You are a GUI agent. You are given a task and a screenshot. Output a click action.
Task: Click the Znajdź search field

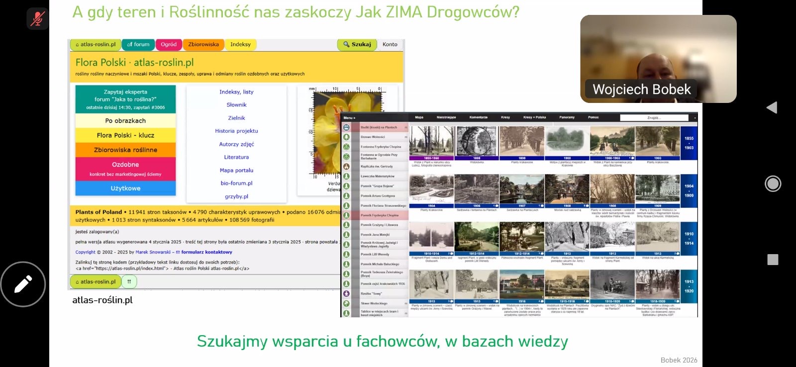point(654,118)
